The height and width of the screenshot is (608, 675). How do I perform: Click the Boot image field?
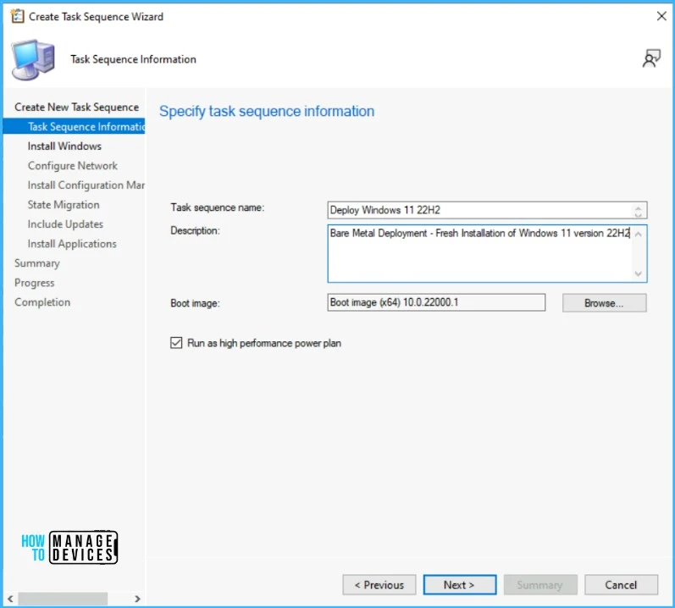click(x=436, y=302)
